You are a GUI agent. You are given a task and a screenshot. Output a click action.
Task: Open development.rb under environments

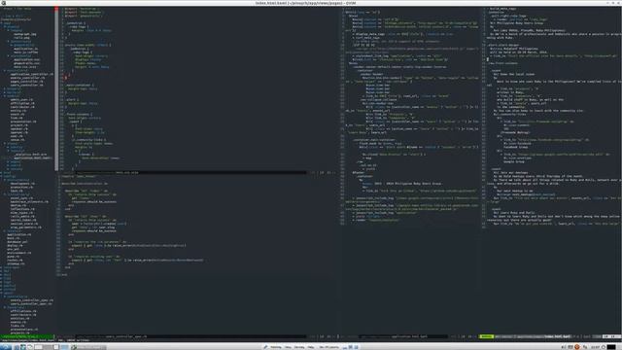(22, 184)
